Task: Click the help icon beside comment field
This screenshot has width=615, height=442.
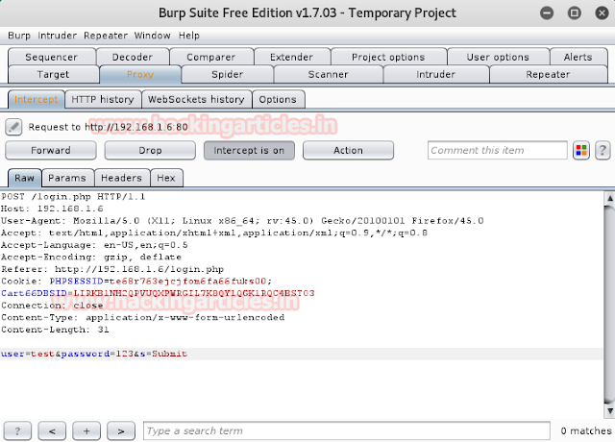Action: [603, 150]
